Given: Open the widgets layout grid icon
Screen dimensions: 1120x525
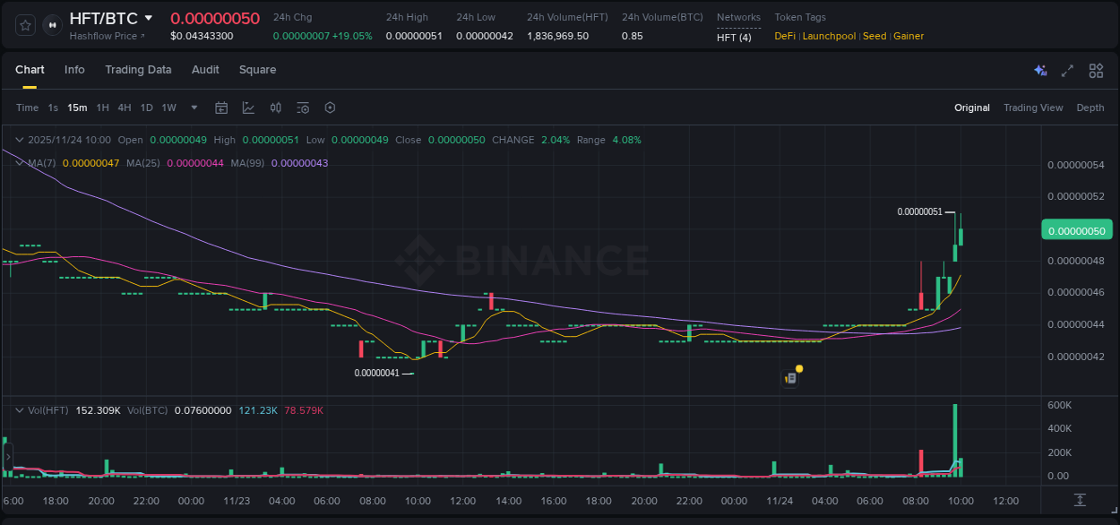Looking at the screenshot, I should [x=1096, y=70].
